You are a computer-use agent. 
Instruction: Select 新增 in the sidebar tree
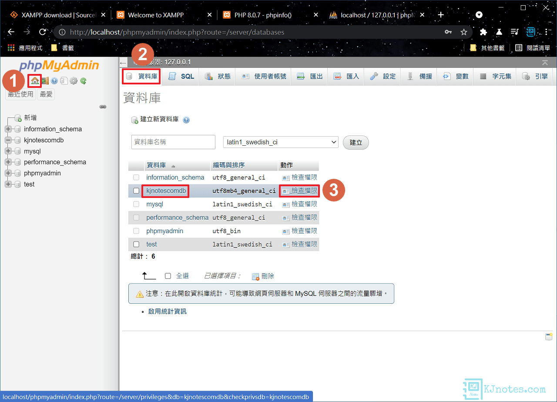point(30,118)
